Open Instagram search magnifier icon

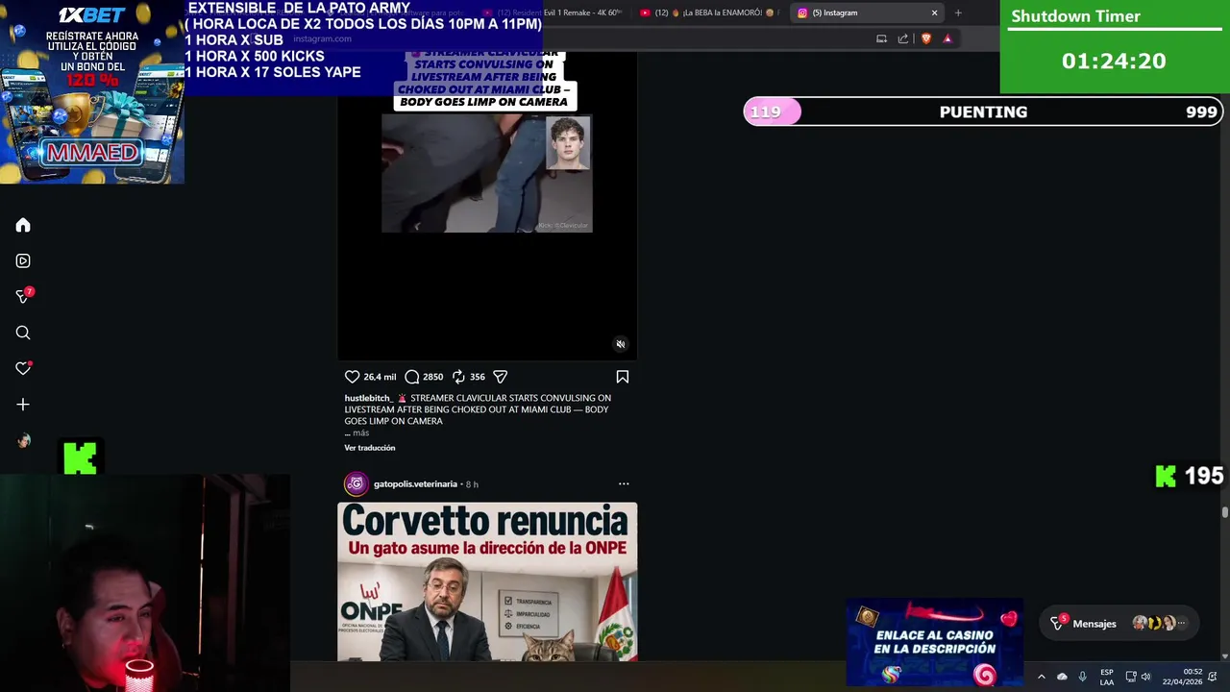(23, 333)
